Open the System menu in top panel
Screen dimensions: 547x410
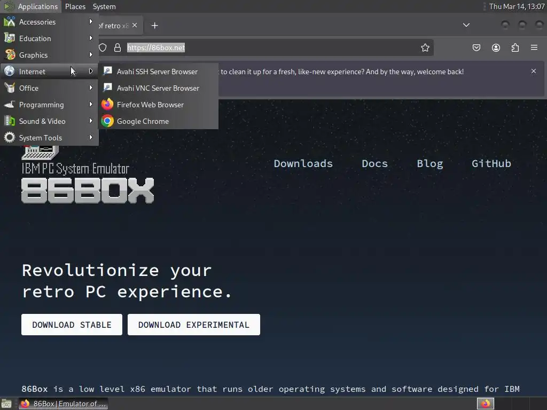(104, 6)
